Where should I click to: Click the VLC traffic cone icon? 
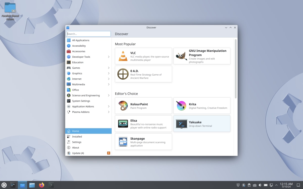123,56
